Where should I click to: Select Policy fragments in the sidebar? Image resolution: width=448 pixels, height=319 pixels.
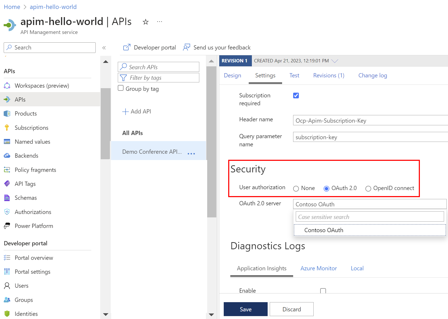tap(35, 170)
